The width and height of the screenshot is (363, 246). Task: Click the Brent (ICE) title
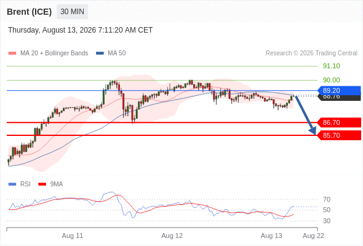[29, 12]
